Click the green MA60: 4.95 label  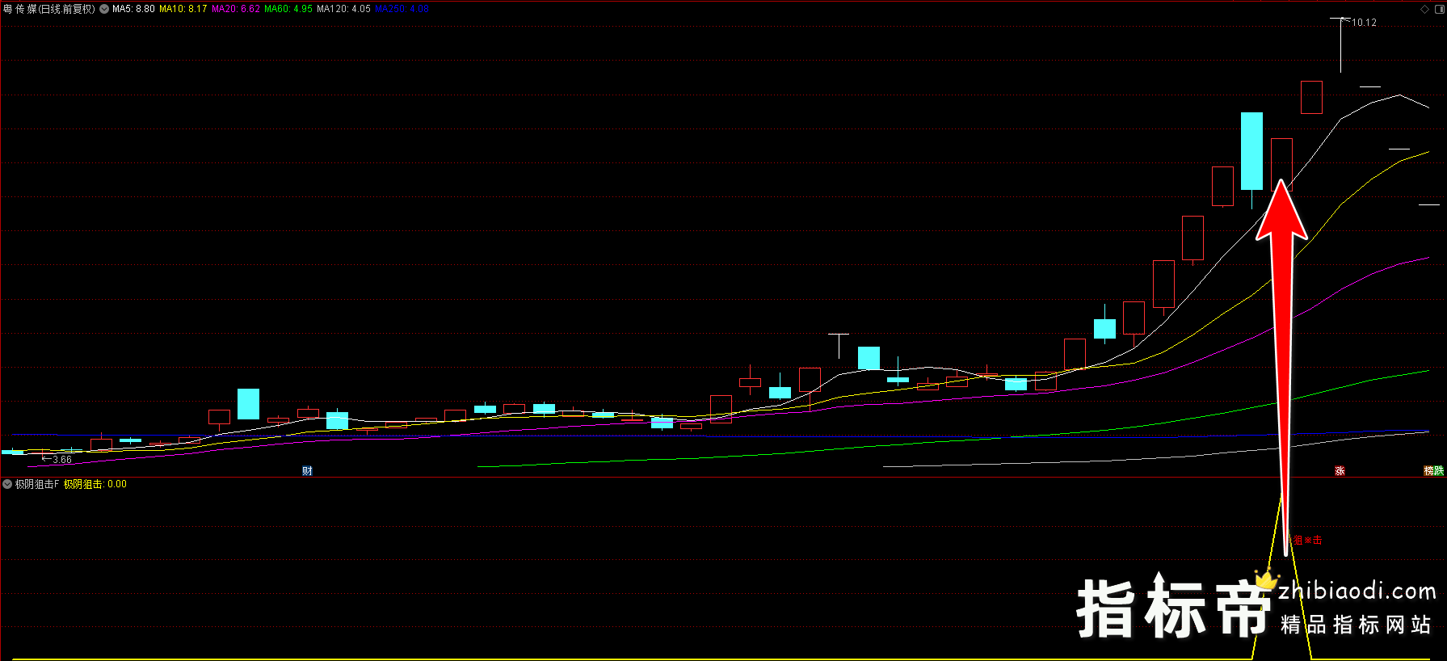click(x=288, y=9)
